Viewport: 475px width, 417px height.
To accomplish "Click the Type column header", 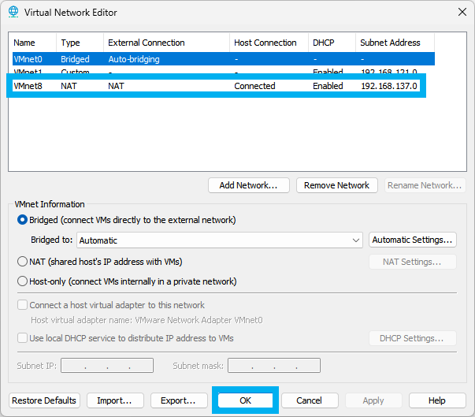I will point(80,43).
